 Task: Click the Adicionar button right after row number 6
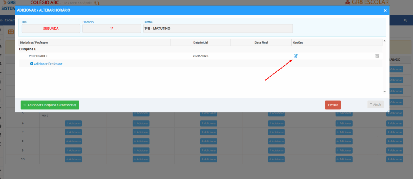pyautogui.click(x=73, y=123)
